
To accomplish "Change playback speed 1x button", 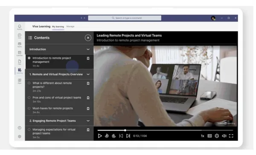I will pyautogui.click(x=202, y=136).
